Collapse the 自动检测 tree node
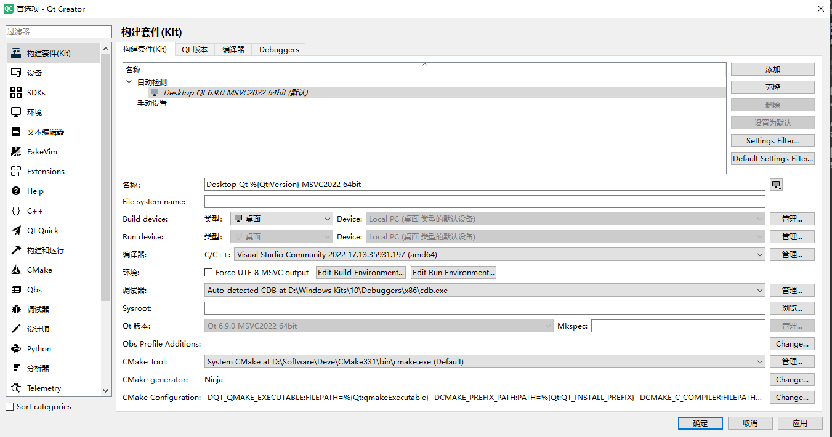Viewport: 832px width, 437px height. point(129,82)
